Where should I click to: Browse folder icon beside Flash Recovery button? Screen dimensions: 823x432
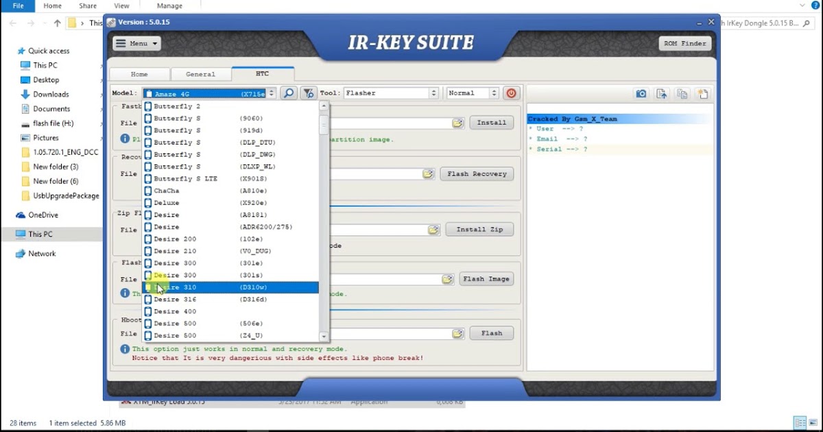[x=429, y=174]
